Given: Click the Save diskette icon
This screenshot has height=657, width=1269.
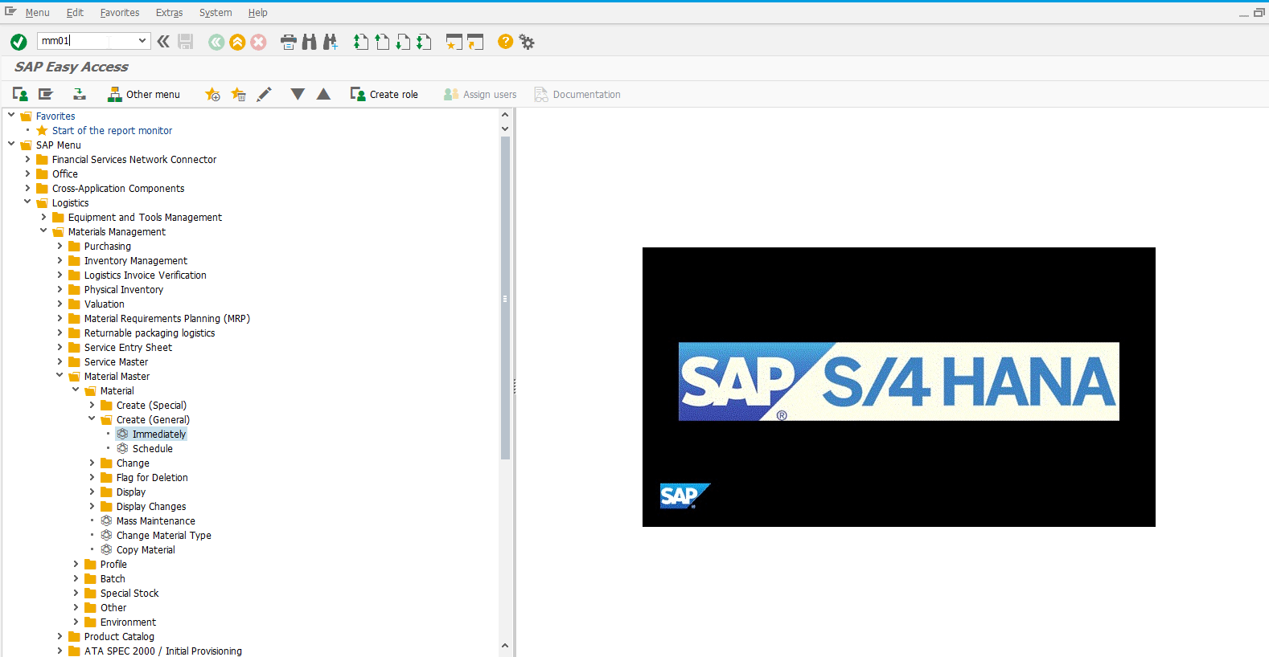Looking at the screenshot, I should pos(186,42).
